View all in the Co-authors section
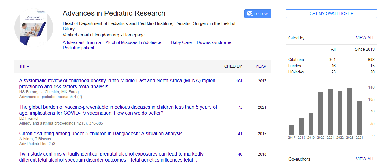 coord(365,159)
